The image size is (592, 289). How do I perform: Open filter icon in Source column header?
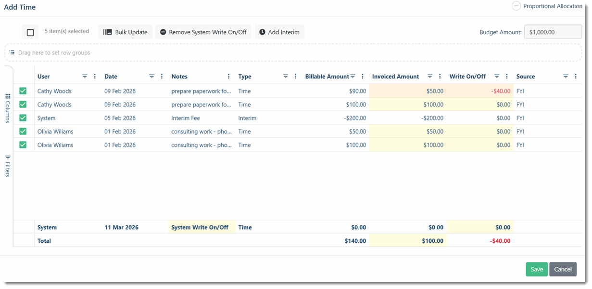[x=566, y=77]
